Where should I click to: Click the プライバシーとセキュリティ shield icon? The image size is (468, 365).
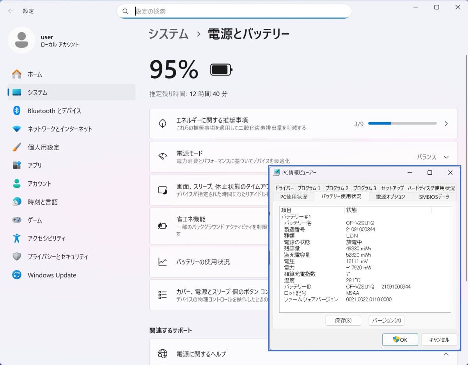coord(17,256)
